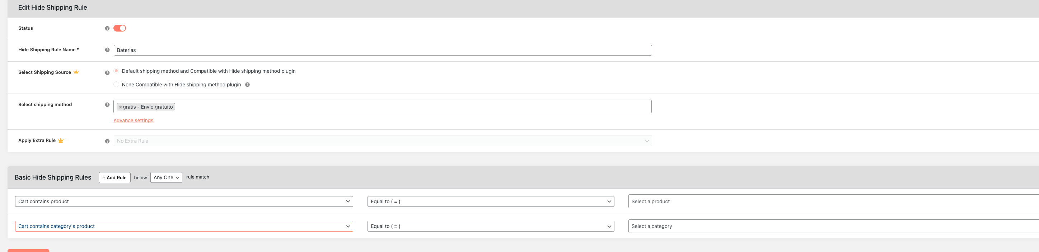Click the Baterias rule name field
The height and width of the screenshot is (252, 1039).
(383, 50)
